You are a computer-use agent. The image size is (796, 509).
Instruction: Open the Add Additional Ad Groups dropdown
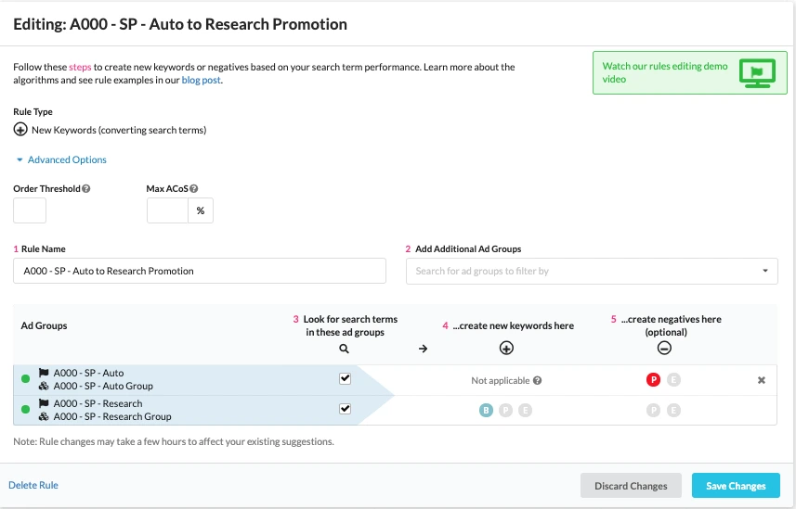[x=592, y=272]
